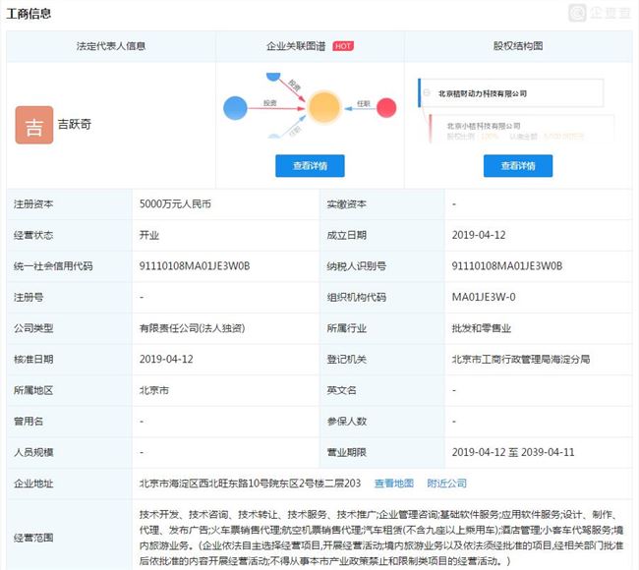Click the 公司类型 label cell
Viewport: 639px width, 570px height.
click(x=69, y=328)
